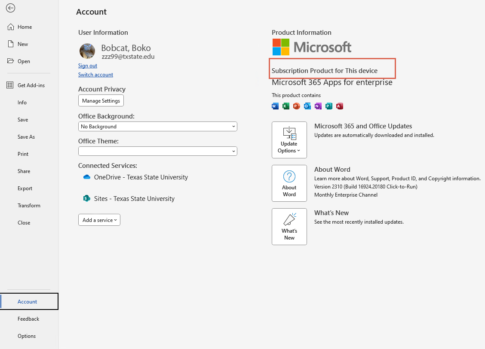Image resolution: width=485 pixels, height=349 pixels.
Task: Expand the Office Background dropdown
Action: (157, 127)
